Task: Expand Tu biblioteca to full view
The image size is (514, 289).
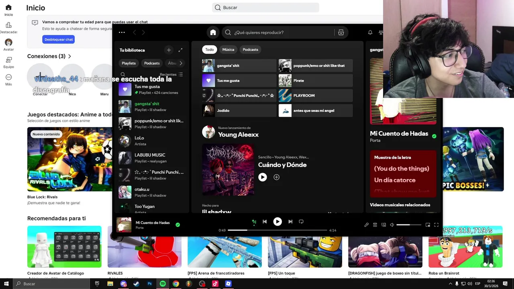Action: pyautogui.click(x=180, y=50)
